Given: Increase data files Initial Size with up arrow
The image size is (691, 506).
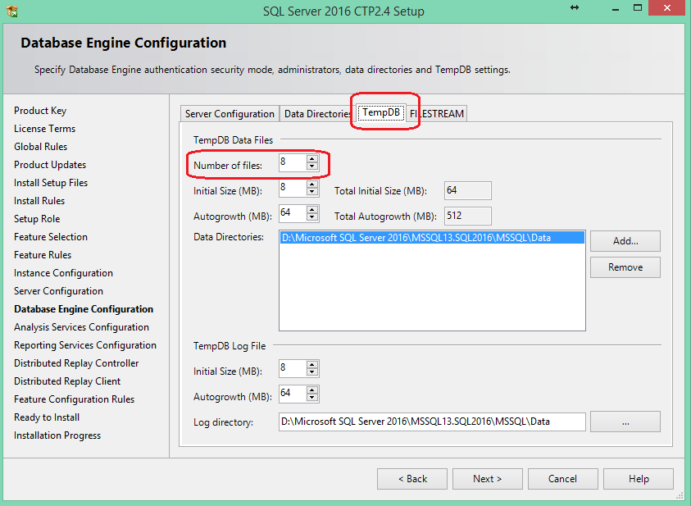Looking at the screenshot, I should coord(312,185).
